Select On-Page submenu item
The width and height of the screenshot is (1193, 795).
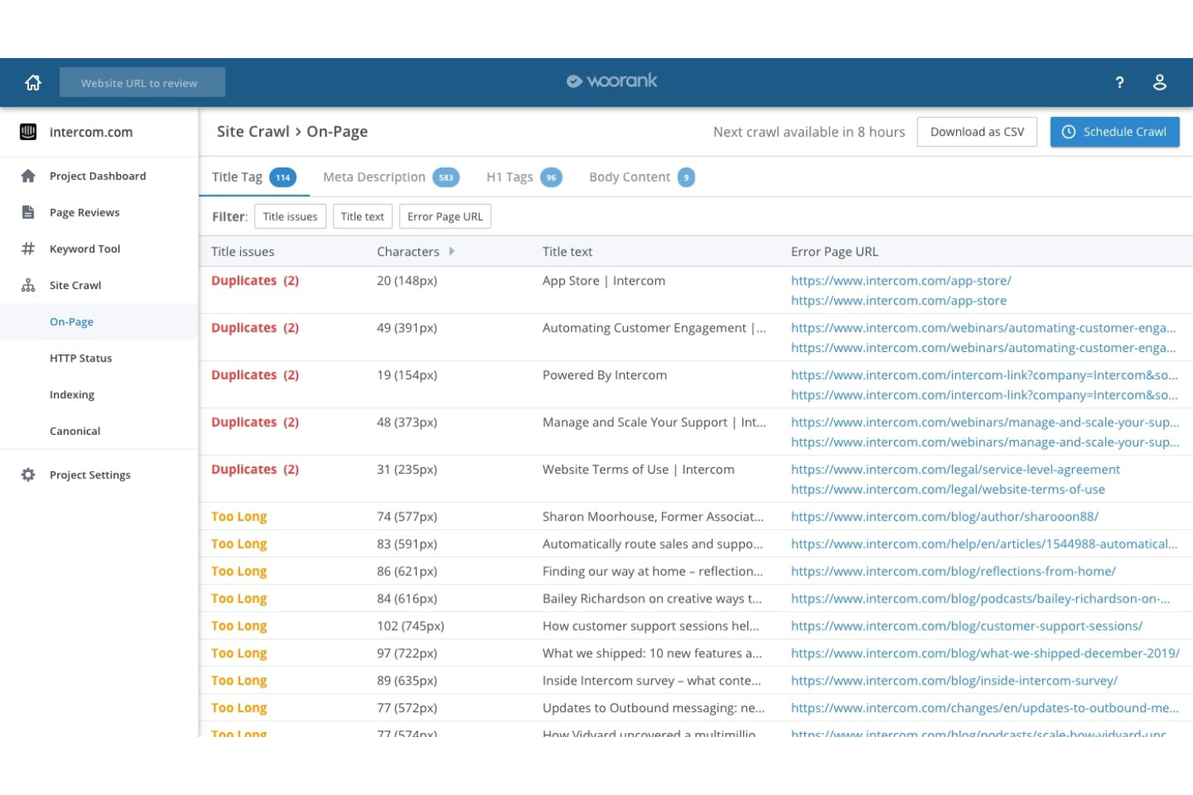click(x=72, y=321)
